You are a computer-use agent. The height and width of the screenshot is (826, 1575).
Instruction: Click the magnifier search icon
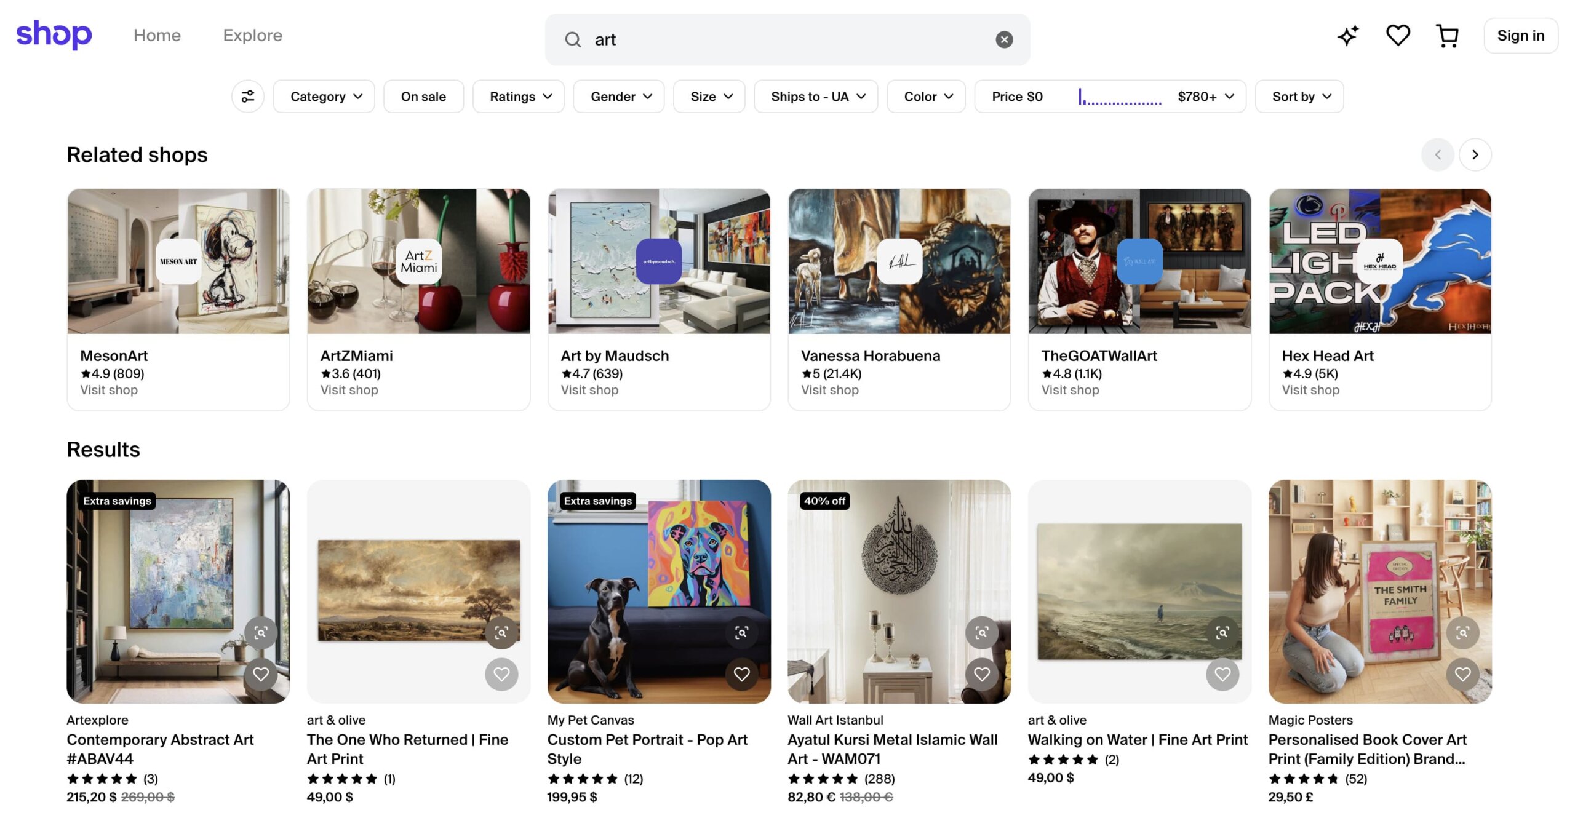pyautogui.click(x=573, y=40)
